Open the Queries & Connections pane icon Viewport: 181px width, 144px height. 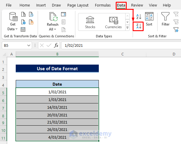point(63,14)
